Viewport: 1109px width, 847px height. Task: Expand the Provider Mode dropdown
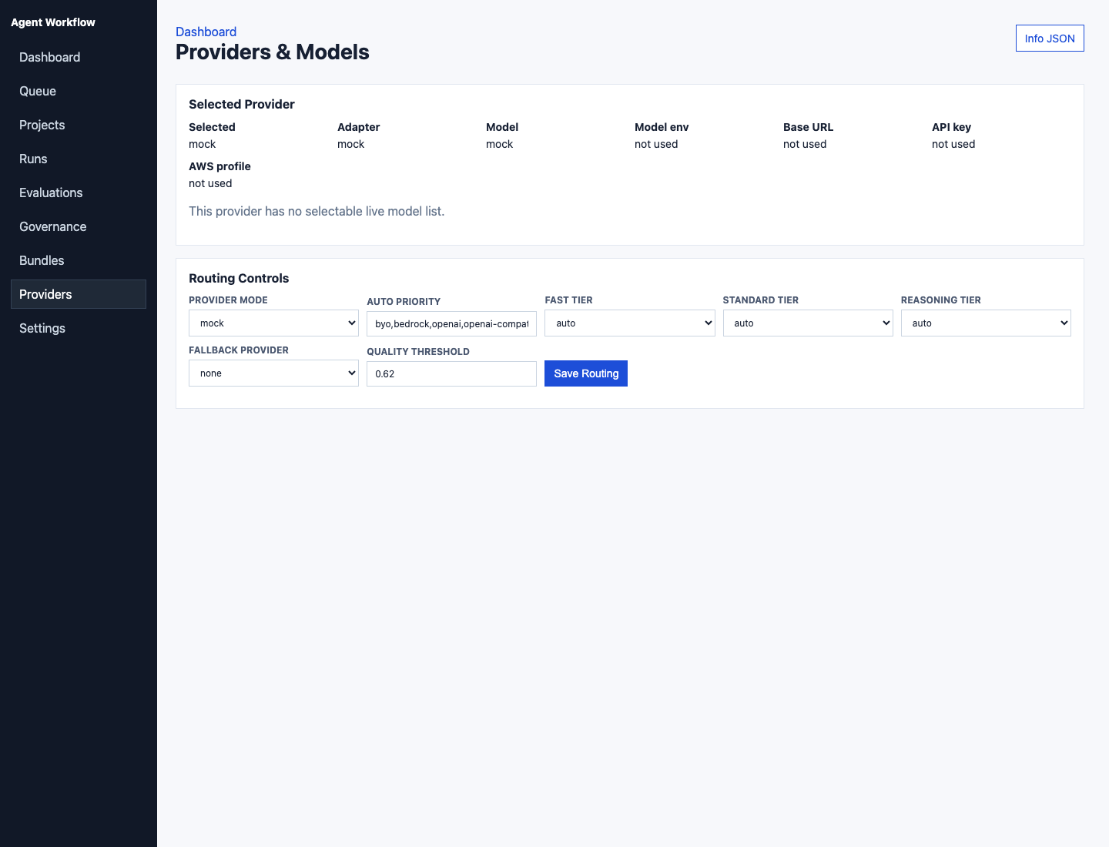(273, 323)
